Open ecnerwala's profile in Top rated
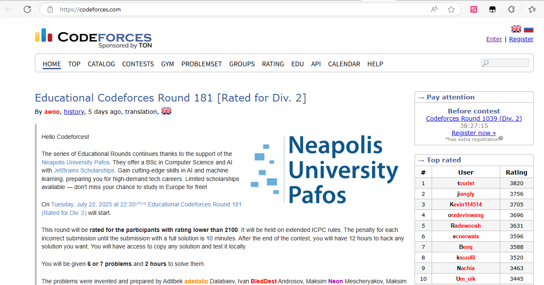The height and width of the screenshot is (285, 544). [466, 236]
